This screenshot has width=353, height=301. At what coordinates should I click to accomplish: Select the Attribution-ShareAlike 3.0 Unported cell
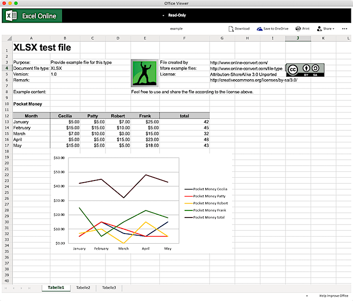tap(243, 74)
